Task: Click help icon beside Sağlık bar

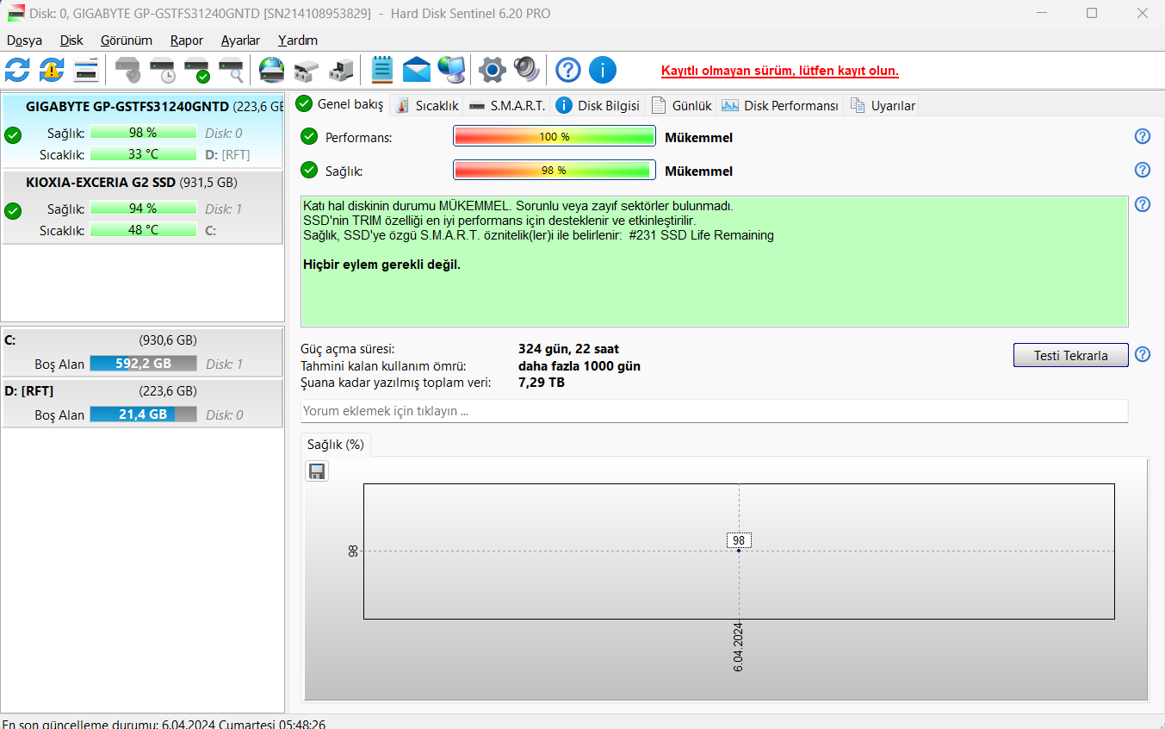Action: click(1143, 170)
